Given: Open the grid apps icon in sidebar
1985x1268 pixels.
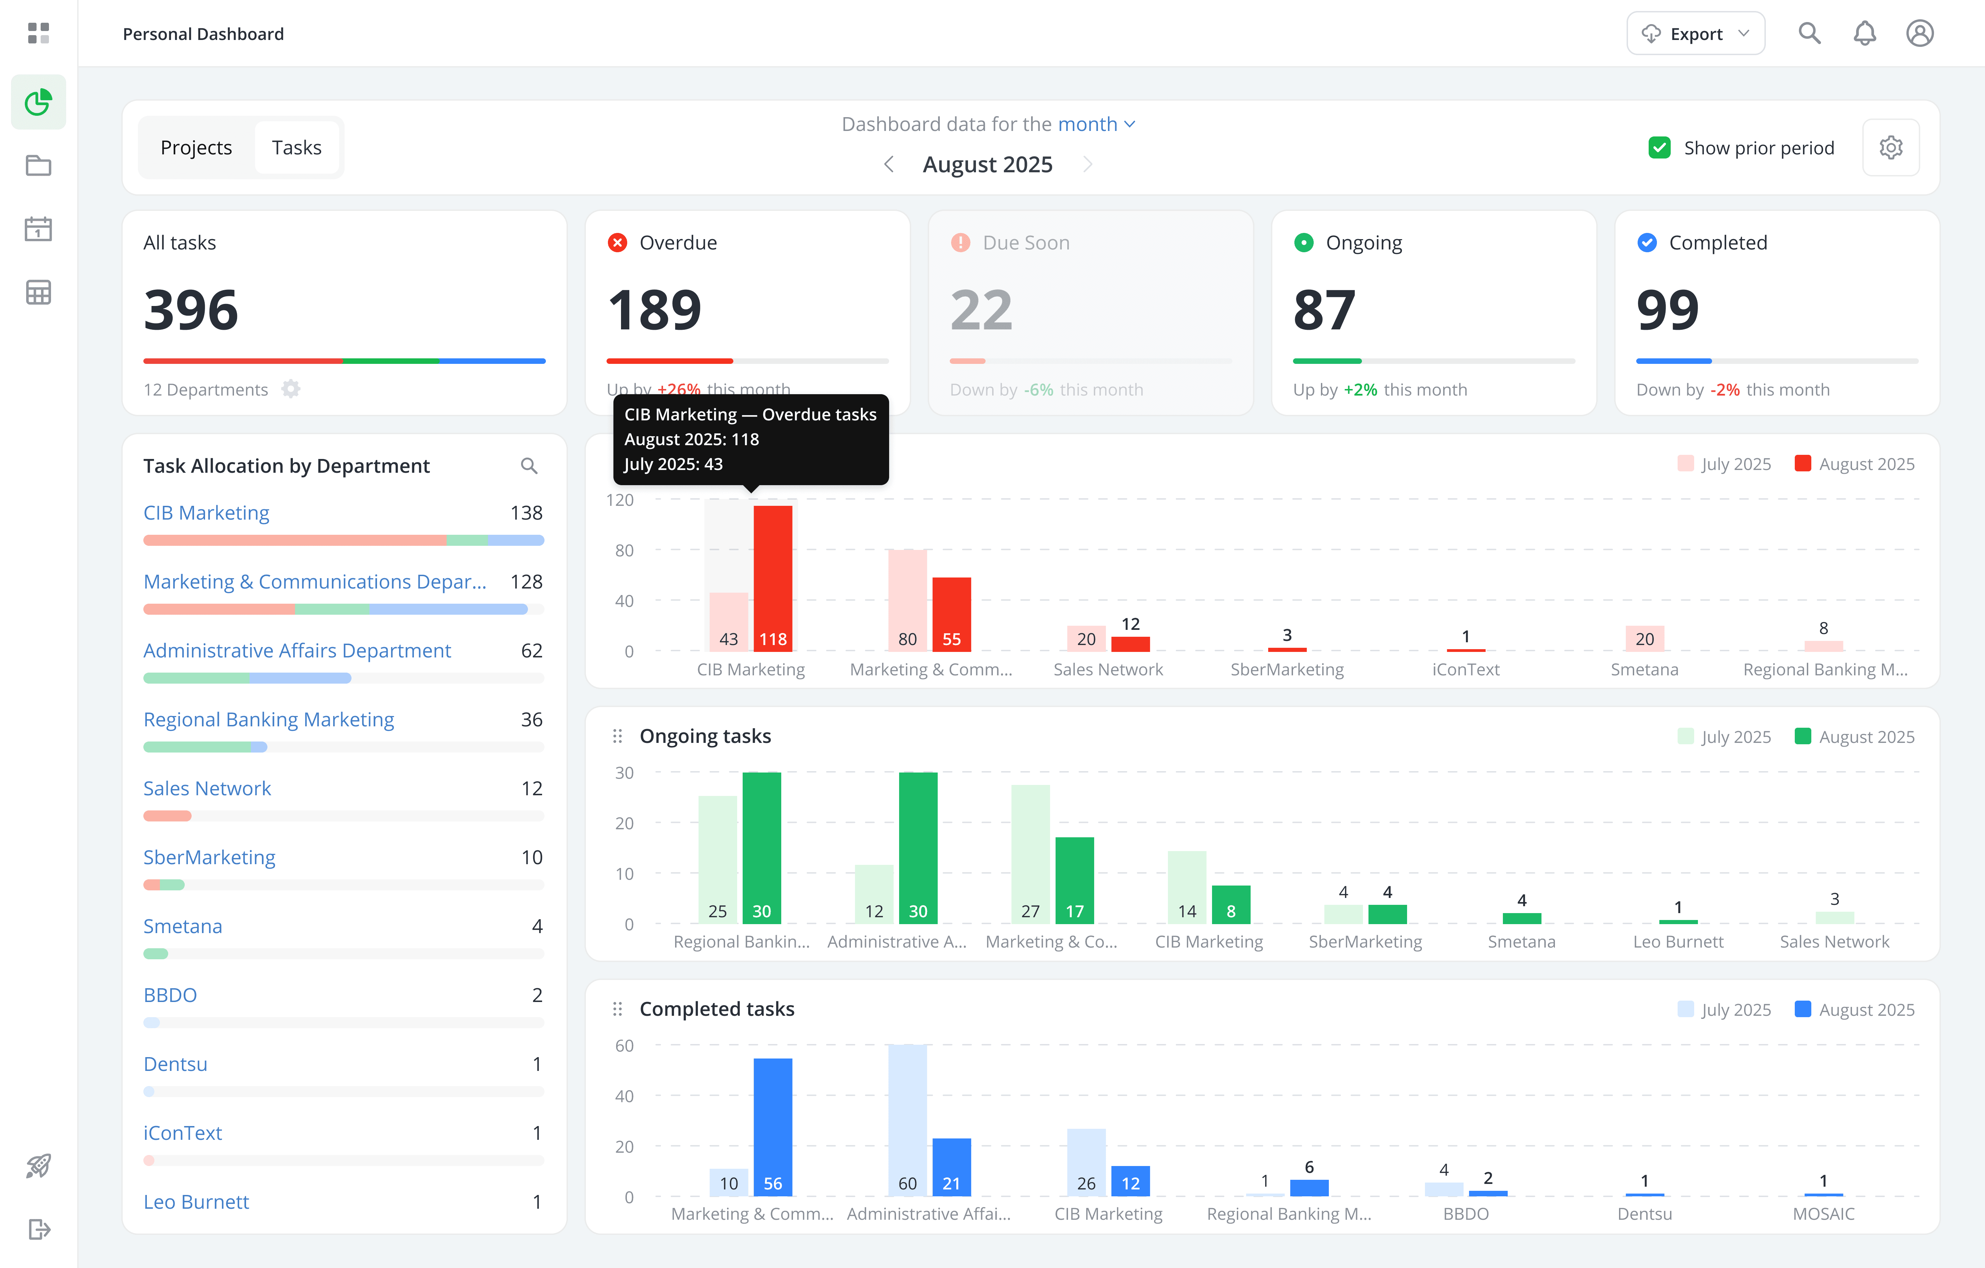Looking at the screenshot, I should pyautogui.click(x=38, y=33).
